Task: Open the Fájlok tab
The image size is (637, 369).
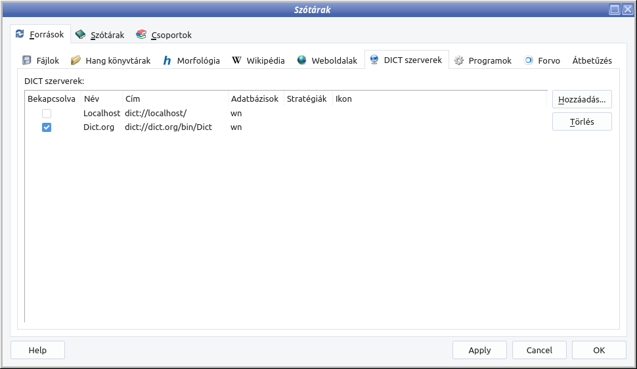Action: tap(41, 60)
